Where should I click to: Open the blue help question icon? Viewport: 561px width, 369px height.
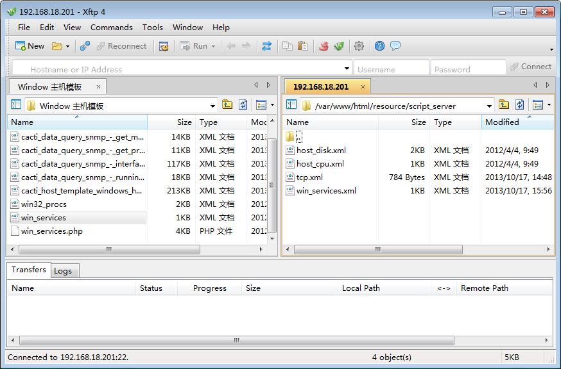point(379,46)
